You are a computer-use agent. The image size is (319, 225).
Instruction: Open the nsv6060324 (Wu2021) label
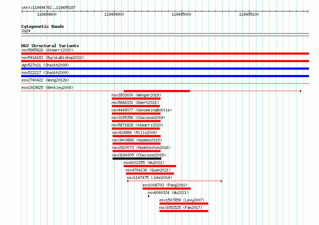168,192
